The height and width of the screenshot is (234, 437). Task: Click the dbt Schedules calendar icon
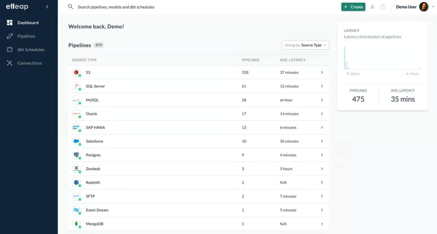coord(10,49)
